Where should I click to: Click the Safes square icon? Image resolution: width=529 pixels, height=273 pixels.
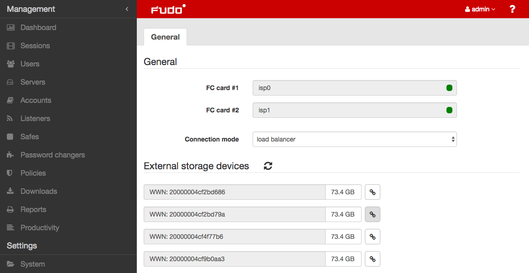pos(10,136)
